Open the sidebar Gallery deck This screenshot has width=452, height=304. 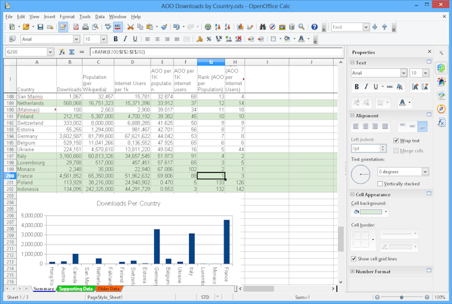point(441,95)
